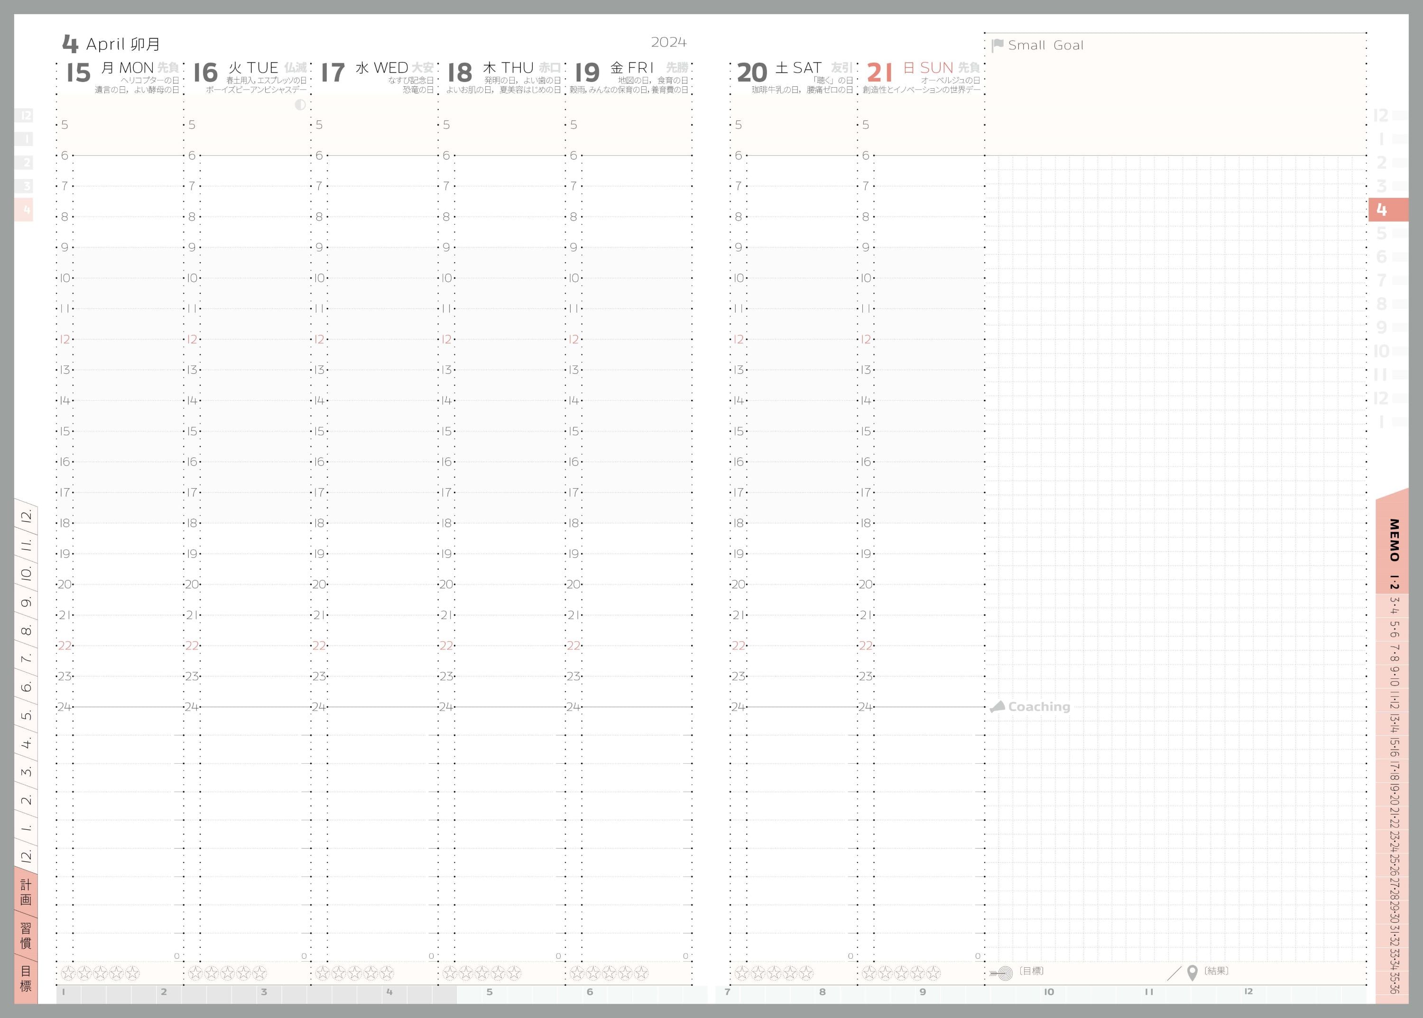Mark the middle star under Wednesday 17
Screen dimensions: 1423x1018
pos(355,973)
